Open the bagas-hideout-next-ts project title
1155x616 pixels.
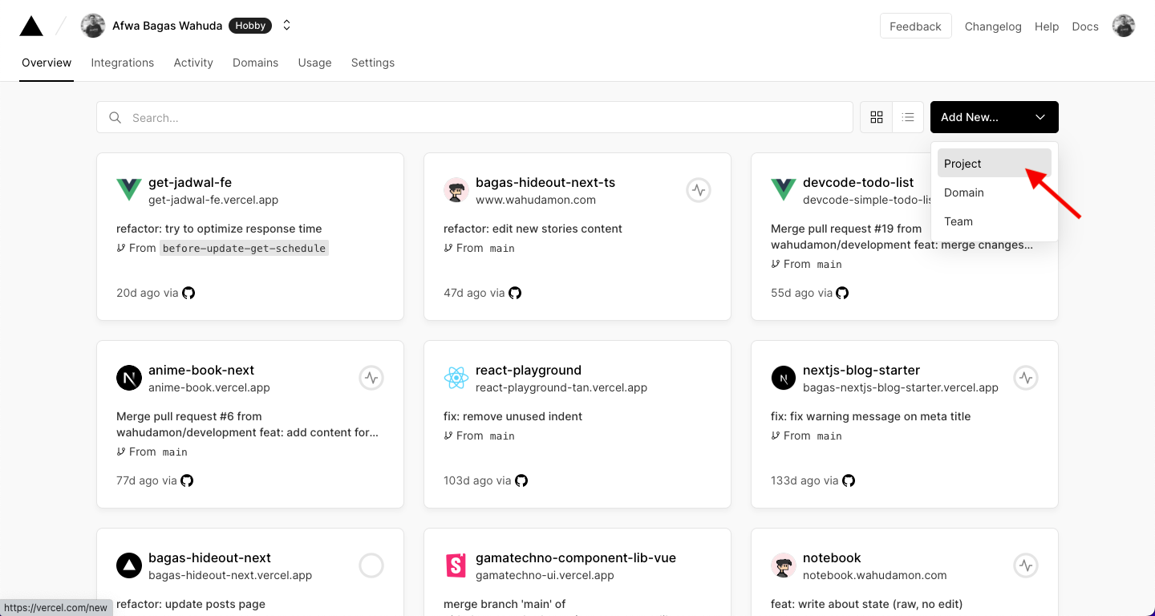(545, 182)
